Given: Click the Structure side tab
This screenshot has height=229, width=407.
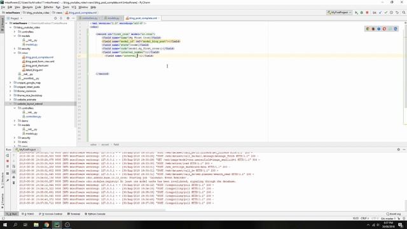Looking at the screenshot, I should tap(3, 181).
